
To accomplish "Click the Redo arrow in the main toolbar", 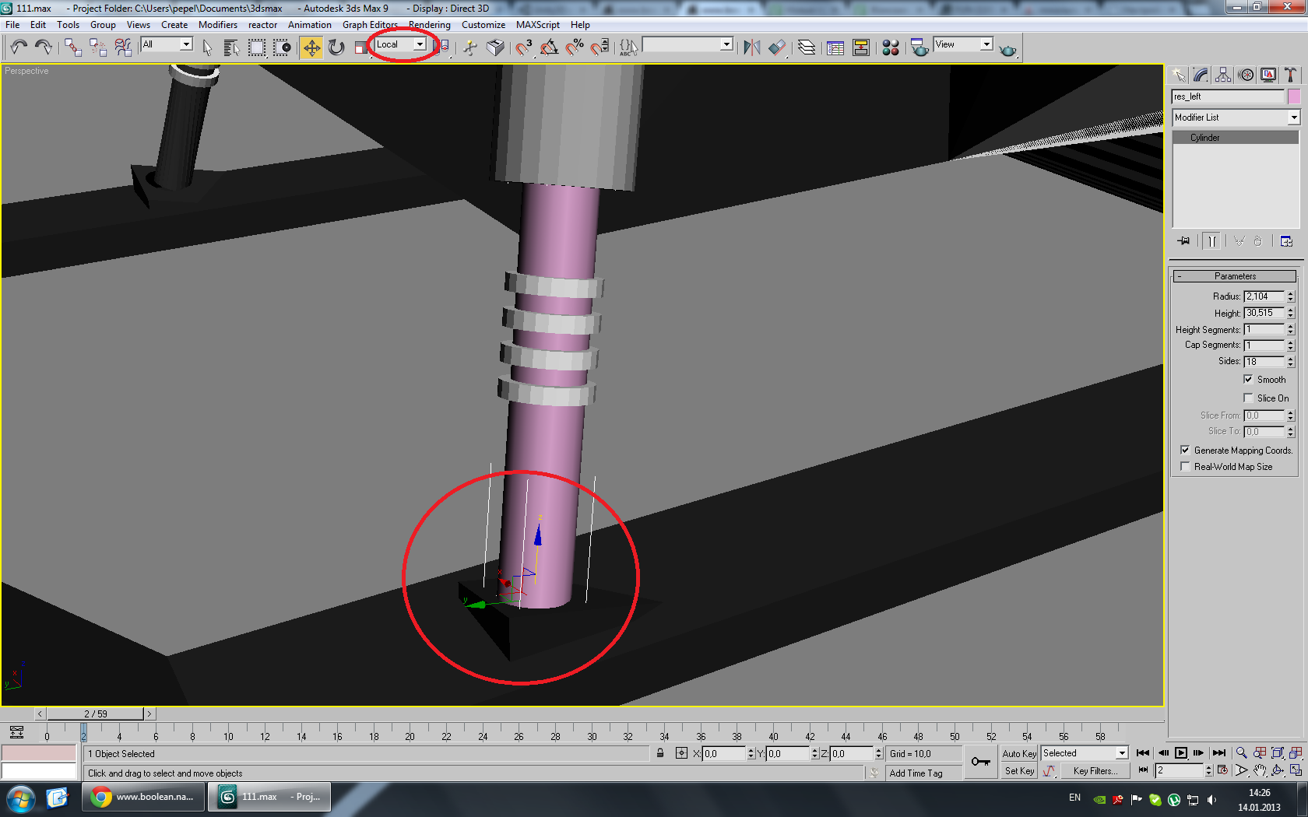I will coord(44,48).
